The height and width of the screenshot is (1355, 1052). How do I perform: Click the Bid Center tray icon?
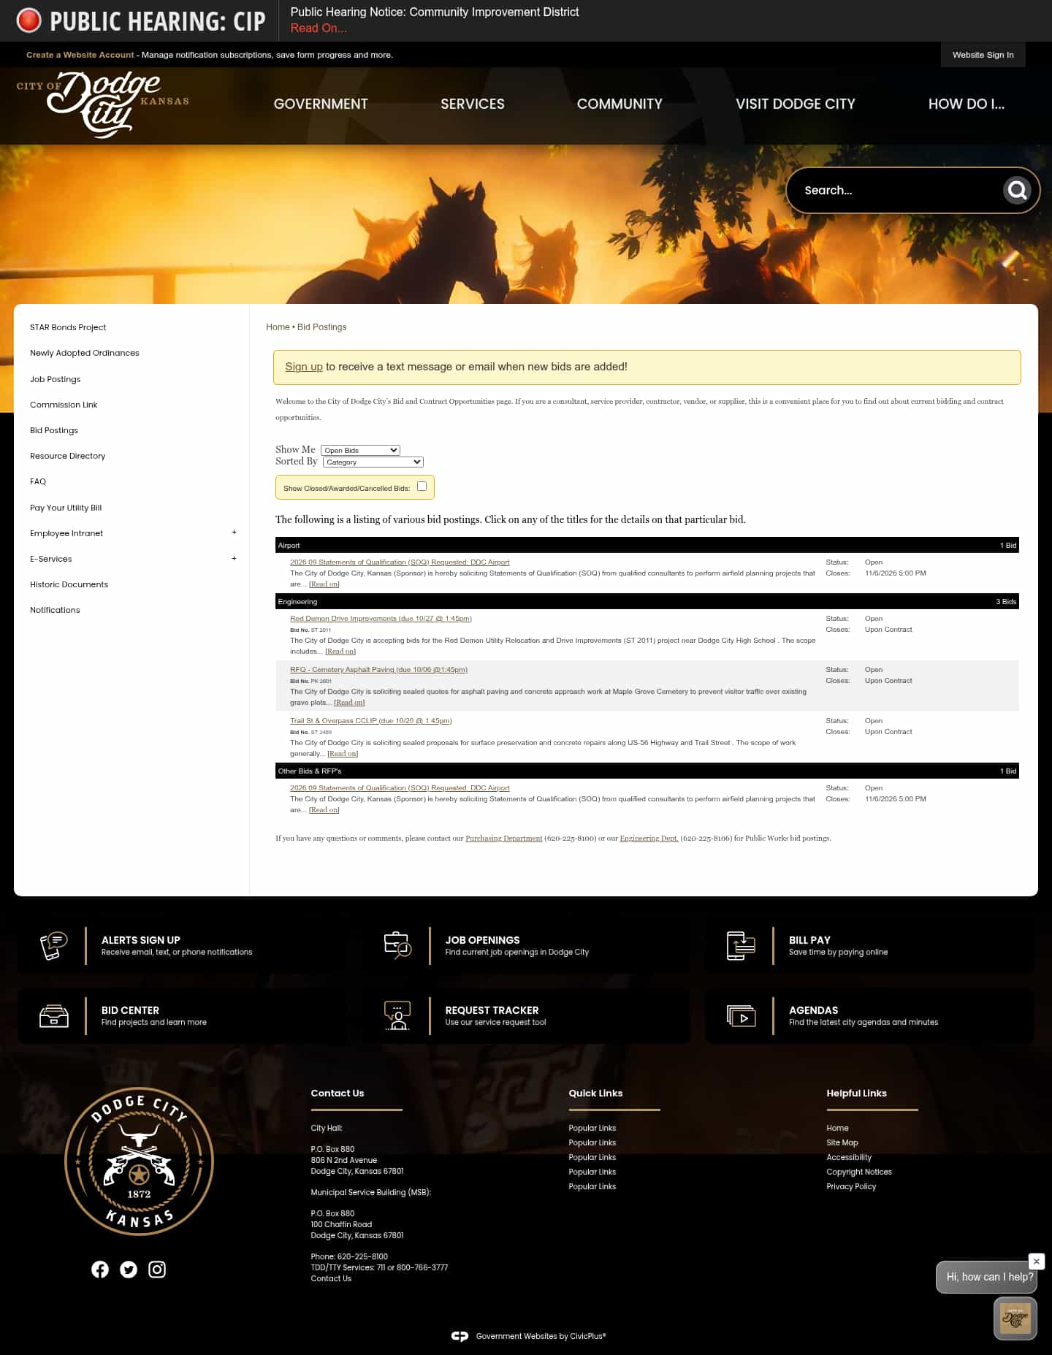(53, 1016)
